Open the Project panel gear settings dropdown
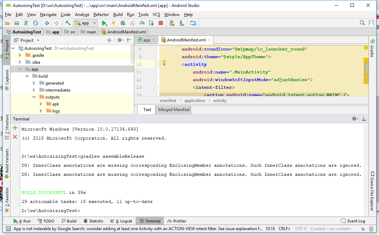The width and height of the screenshot is (379, 235). (120, 40)
